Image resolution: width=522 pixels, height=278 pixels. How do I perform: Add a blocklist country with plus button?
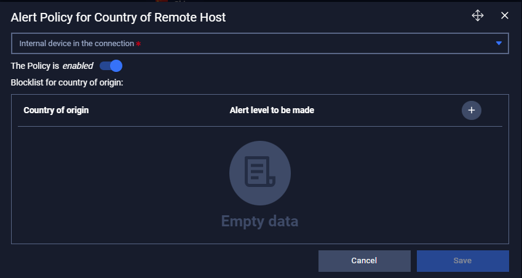pyautogui.click(x=472, y=110)
